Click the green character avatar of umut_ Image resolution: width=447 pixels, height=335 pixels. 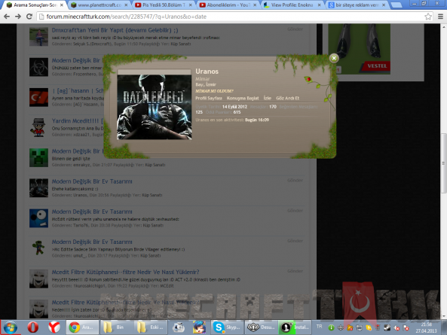38,248
